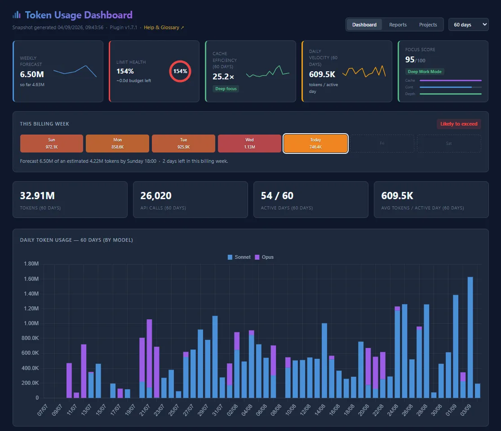
Task: Click the Plugin v1.7.1 version text
Action: pos(123,27)
